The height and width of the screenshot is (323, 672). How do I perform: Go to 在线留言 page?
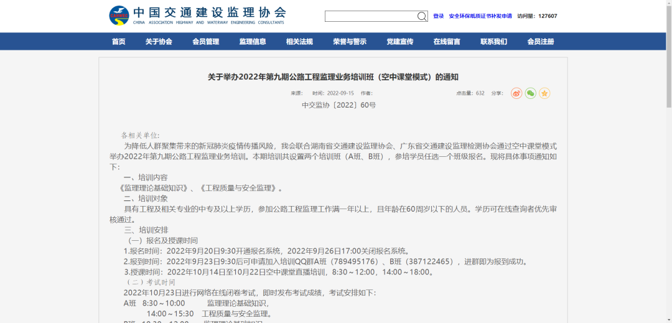click(x=447, y=42)
